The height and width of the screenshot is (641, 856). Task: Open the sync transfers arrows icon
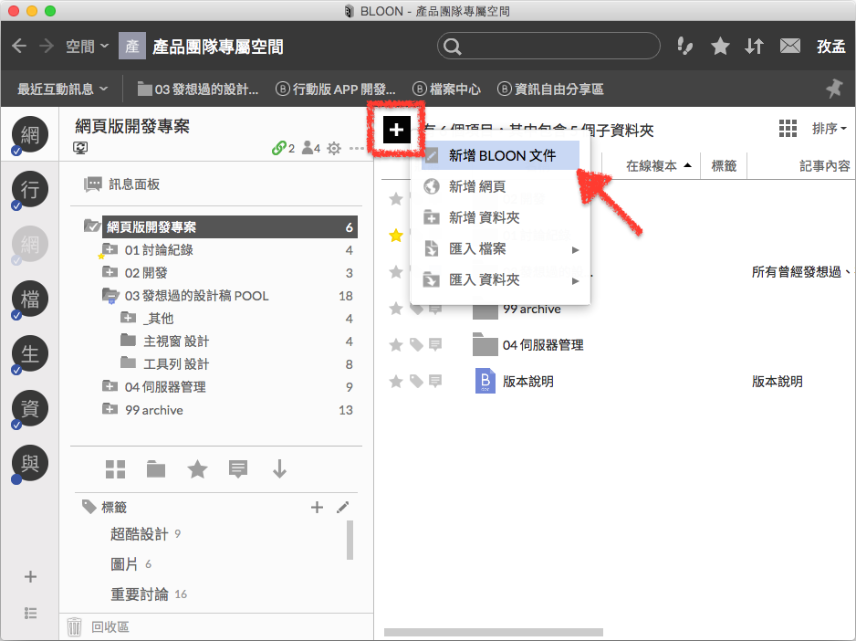[754, 46]
